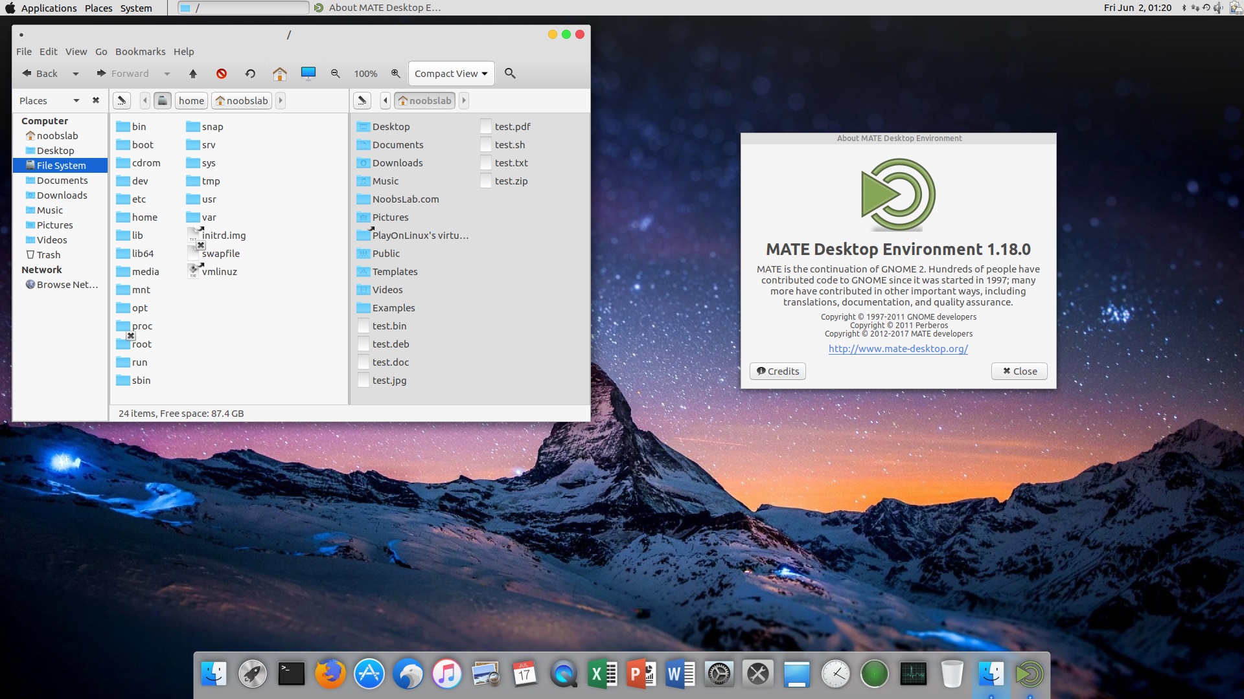Open the File menu in file manager

point(23,51)
